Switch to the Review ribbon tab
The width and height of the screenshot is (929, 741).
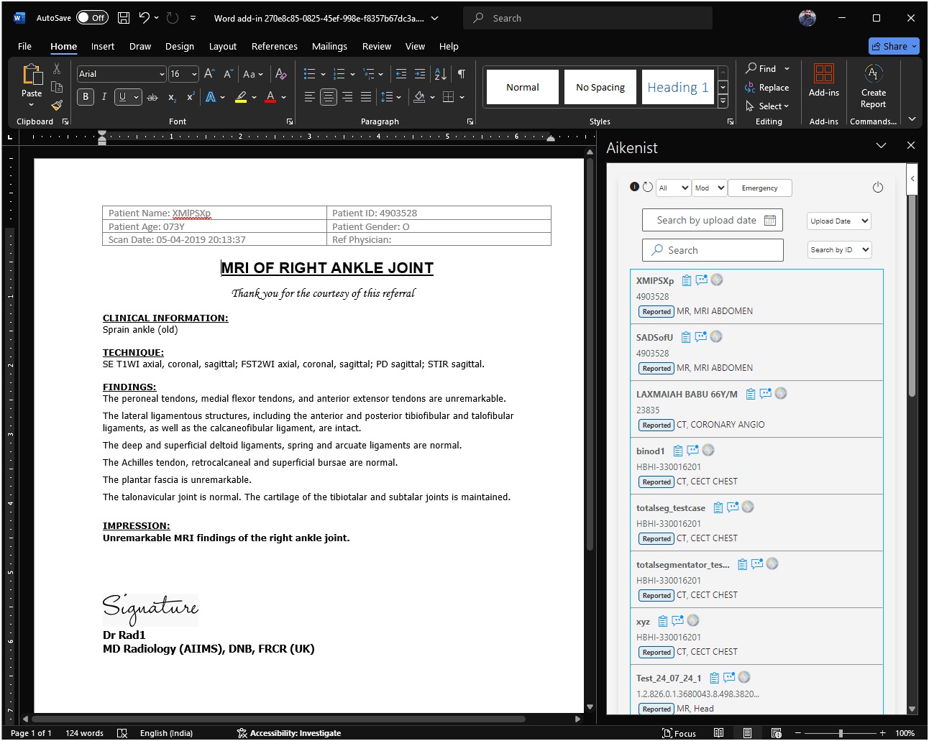pyautogui.click(x=376, y=46)
